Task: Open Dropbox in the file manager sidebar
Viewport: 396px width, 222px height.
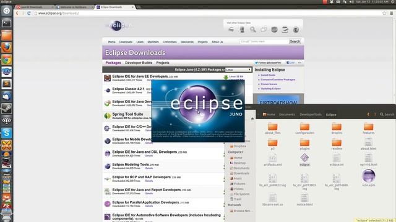Action: 238,146
